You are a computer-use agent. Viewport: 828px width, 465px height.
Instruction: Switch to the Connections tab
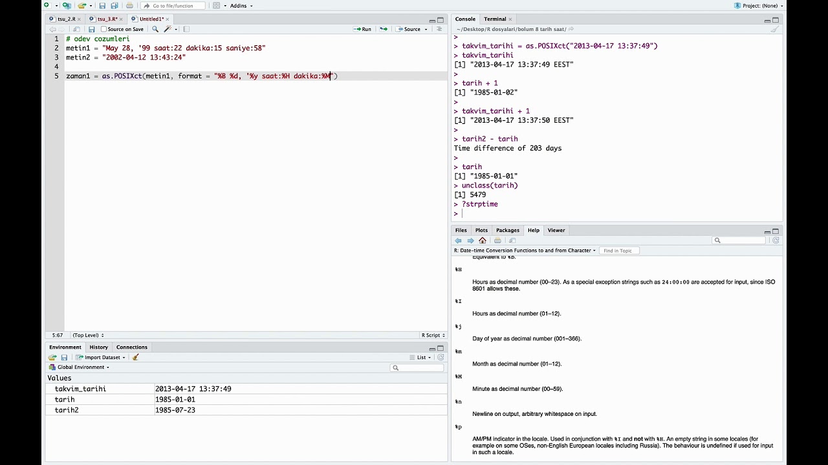coord(132,347)
